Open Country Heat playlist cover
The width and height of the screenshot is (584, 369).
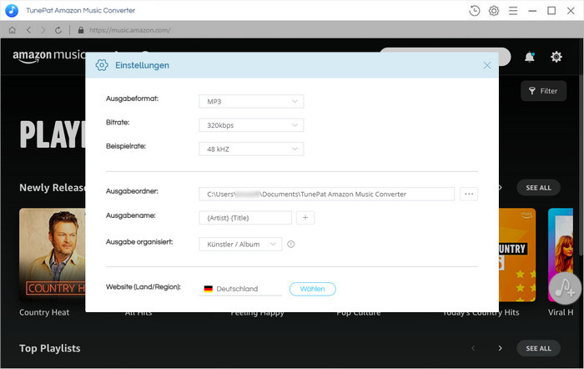point(52,255)
